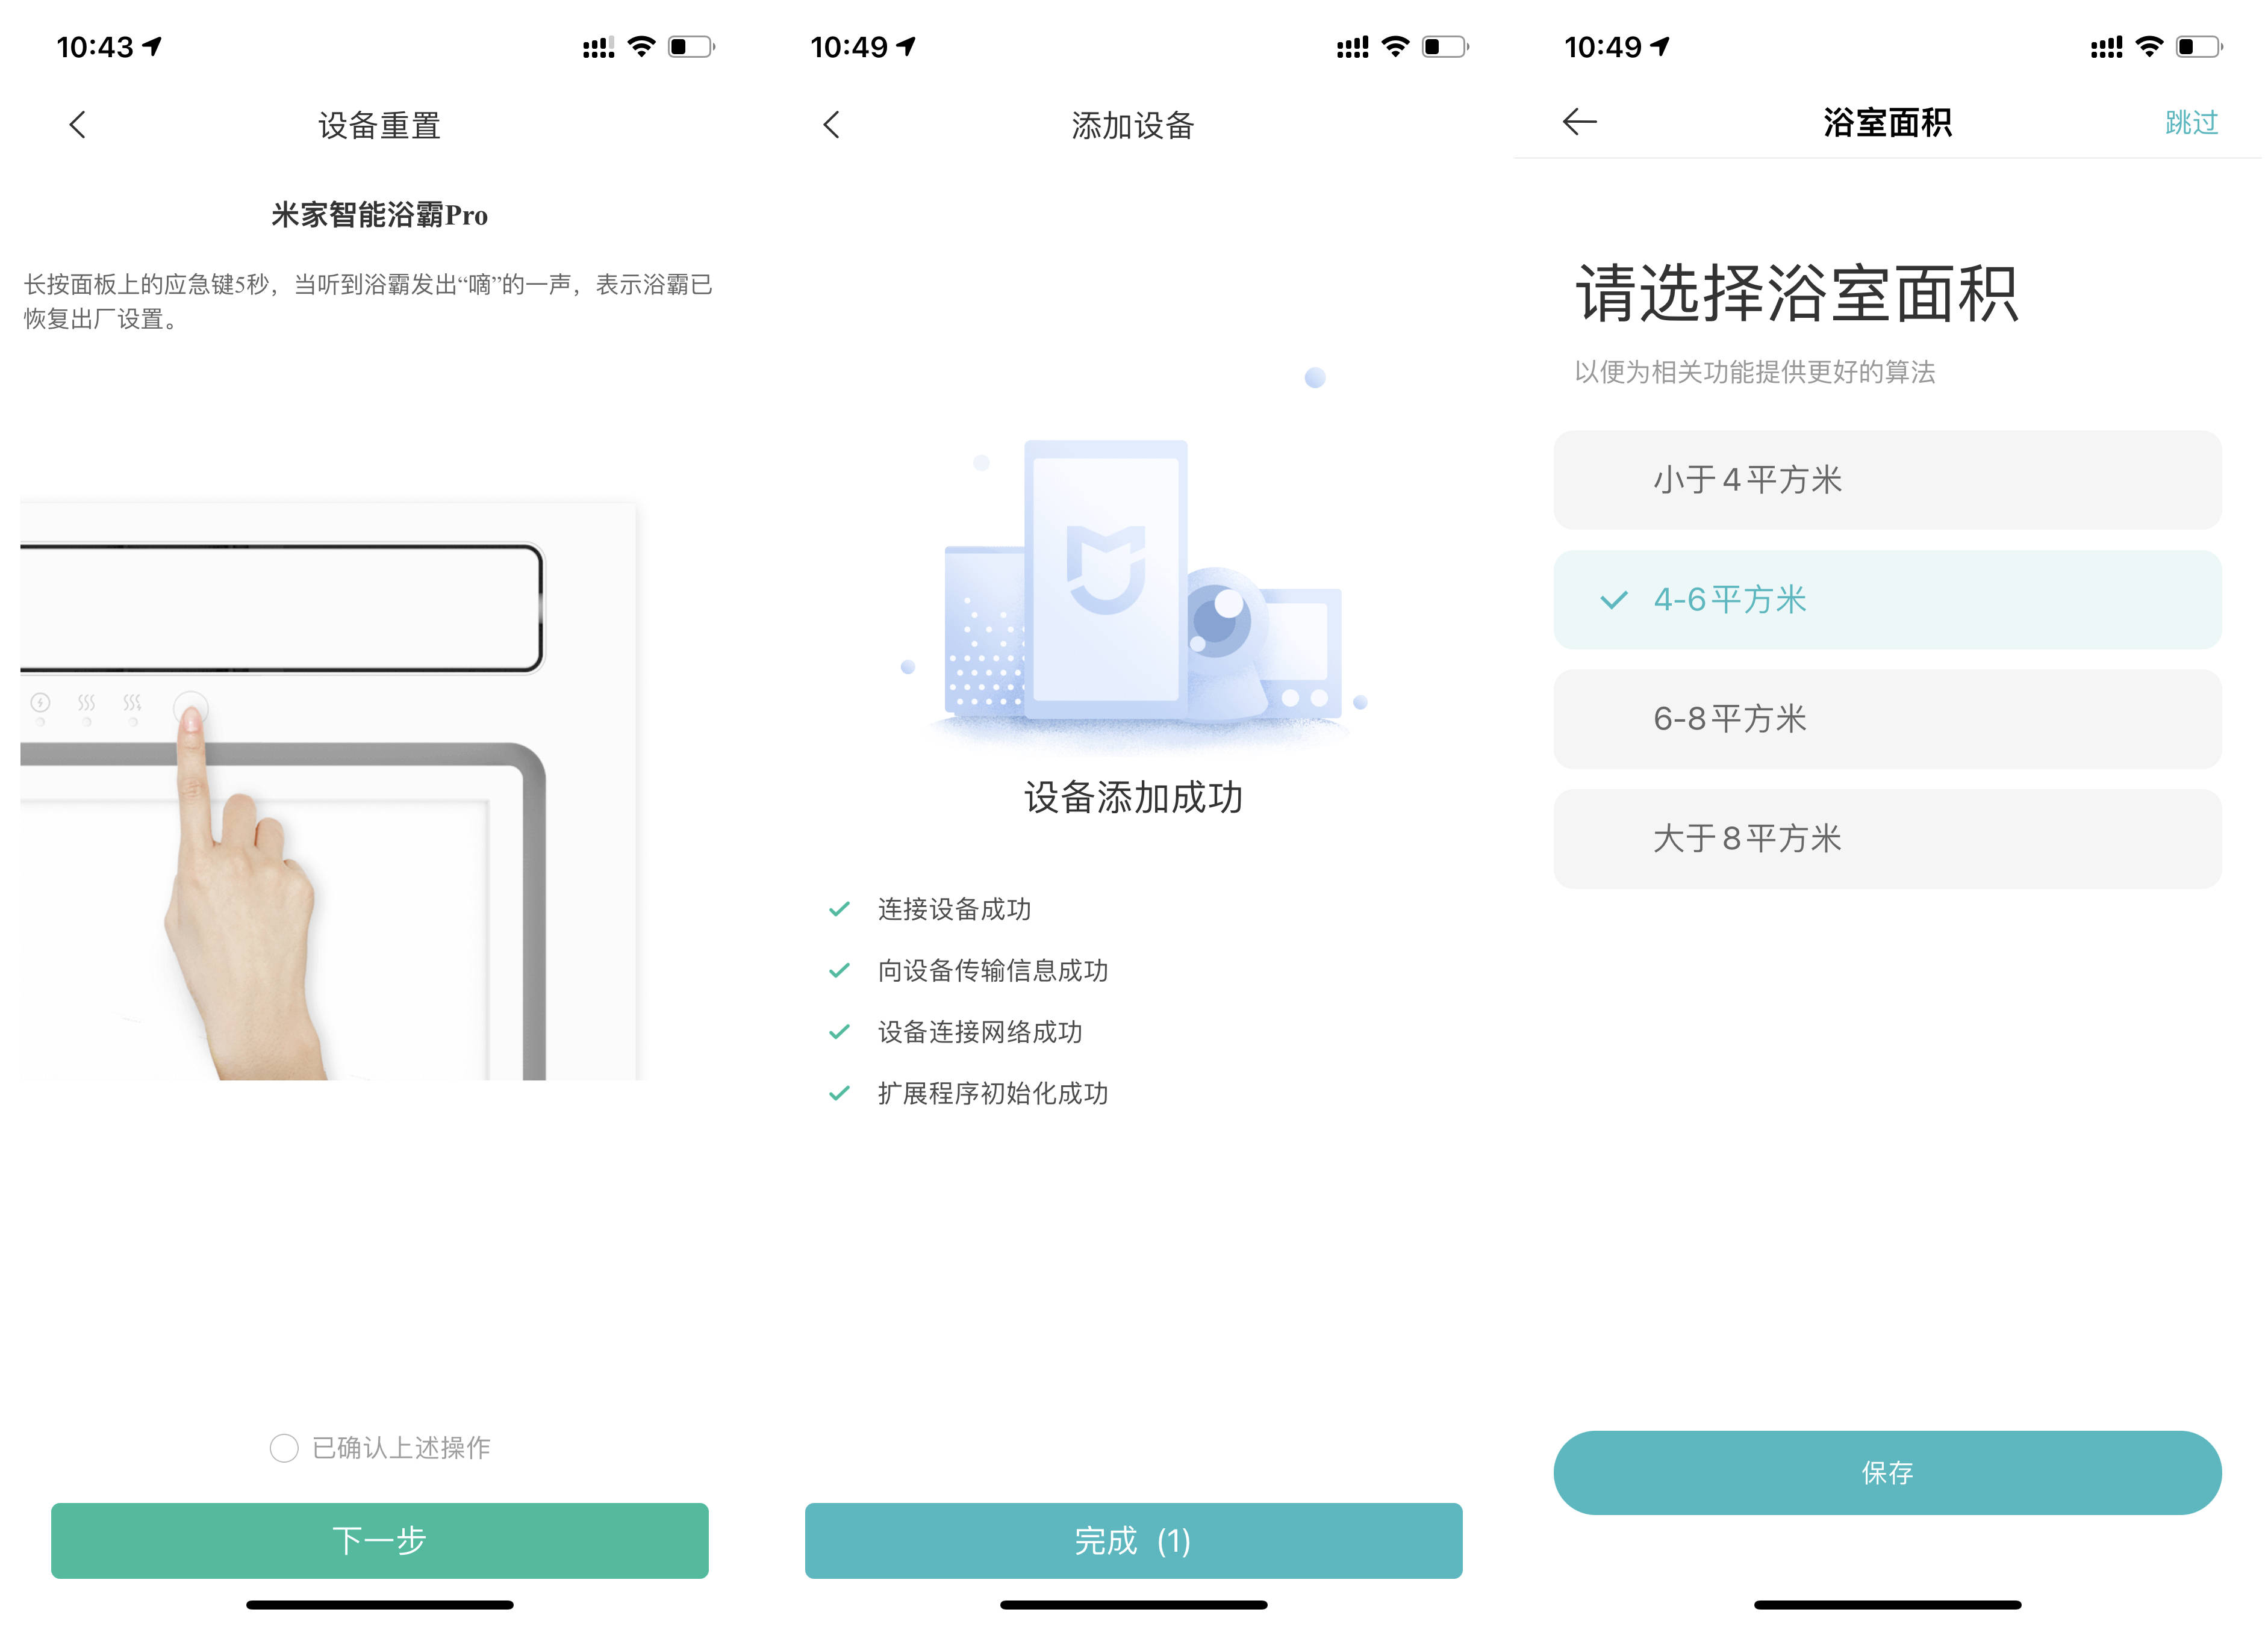This screenshot has width=2268, height=1630.
Task: Tap the back arrow on 浴室面积 screen
Action: [x=1579, y=122]
